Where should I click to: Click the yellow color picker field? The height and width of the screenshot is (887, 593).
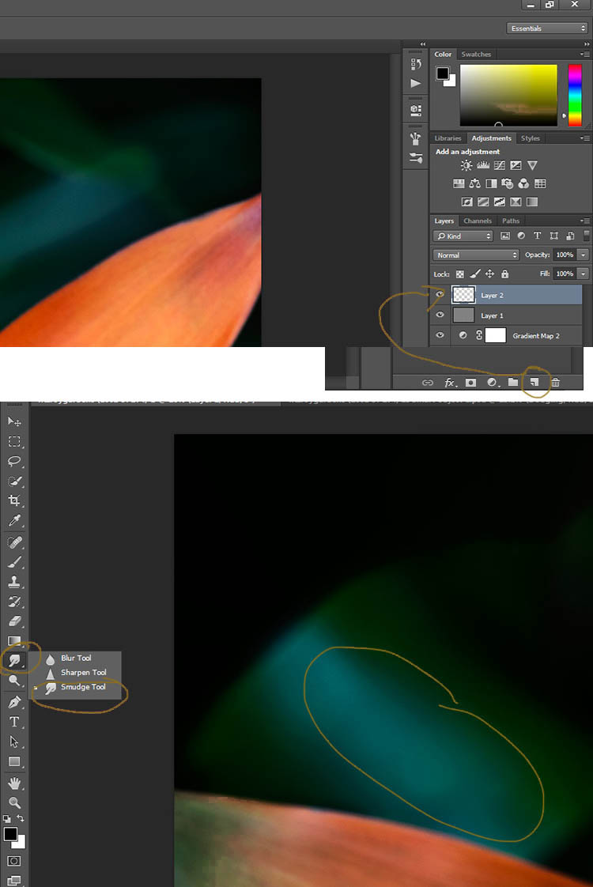(x=508, y=93)
